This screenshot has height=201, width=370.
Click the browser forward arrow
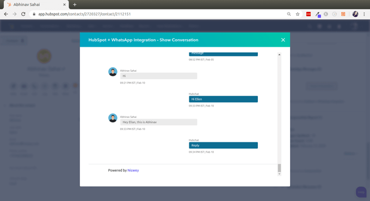coord(15,14)
